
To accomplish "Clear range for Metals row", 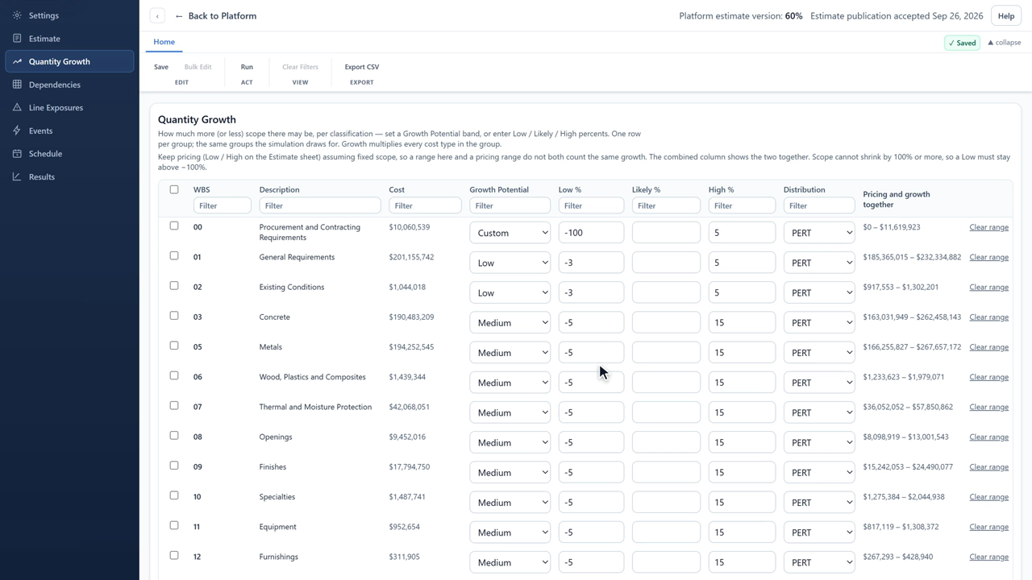I will (988, 347).
